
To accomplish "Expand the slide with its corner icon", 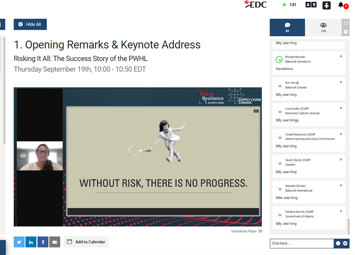I will [256, 111].
